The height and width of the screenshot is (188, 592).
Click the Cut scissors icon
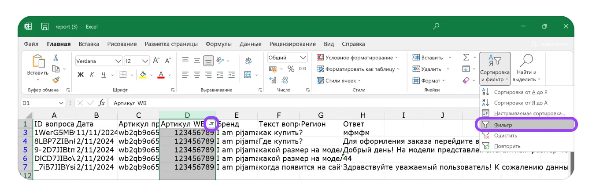pos(56,58)
